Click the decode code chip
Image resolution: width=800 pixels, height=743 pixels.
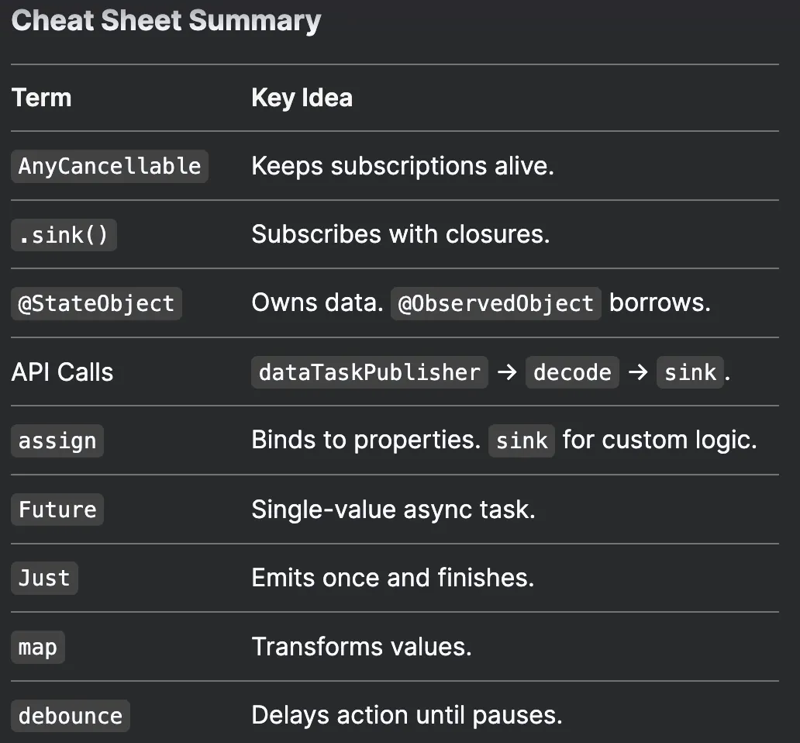pyautogui.click(x=573, y=372)
